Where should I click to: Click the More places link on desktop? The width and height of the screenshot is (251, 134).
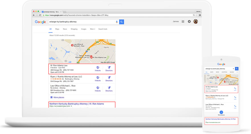pyautogui.click(x=59, y=97)
